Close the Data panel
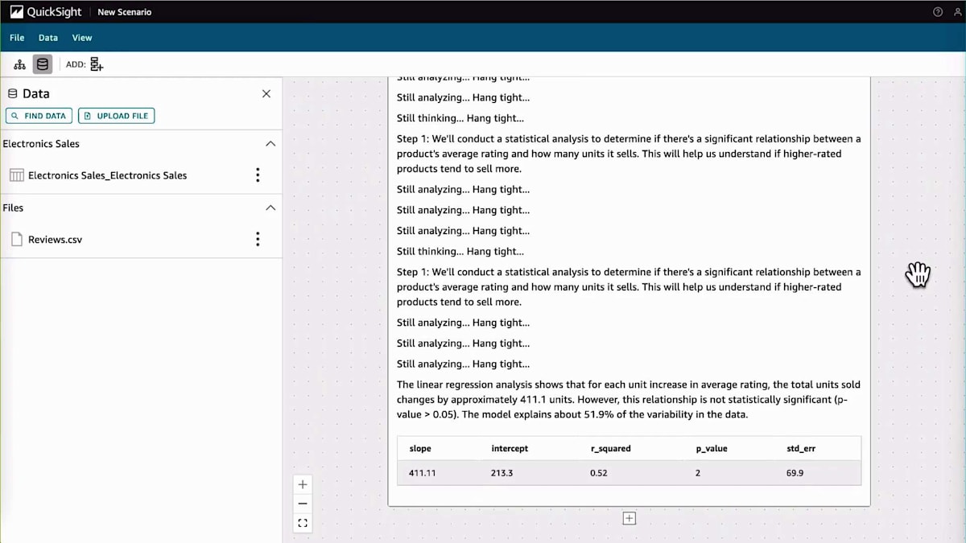 266,94
